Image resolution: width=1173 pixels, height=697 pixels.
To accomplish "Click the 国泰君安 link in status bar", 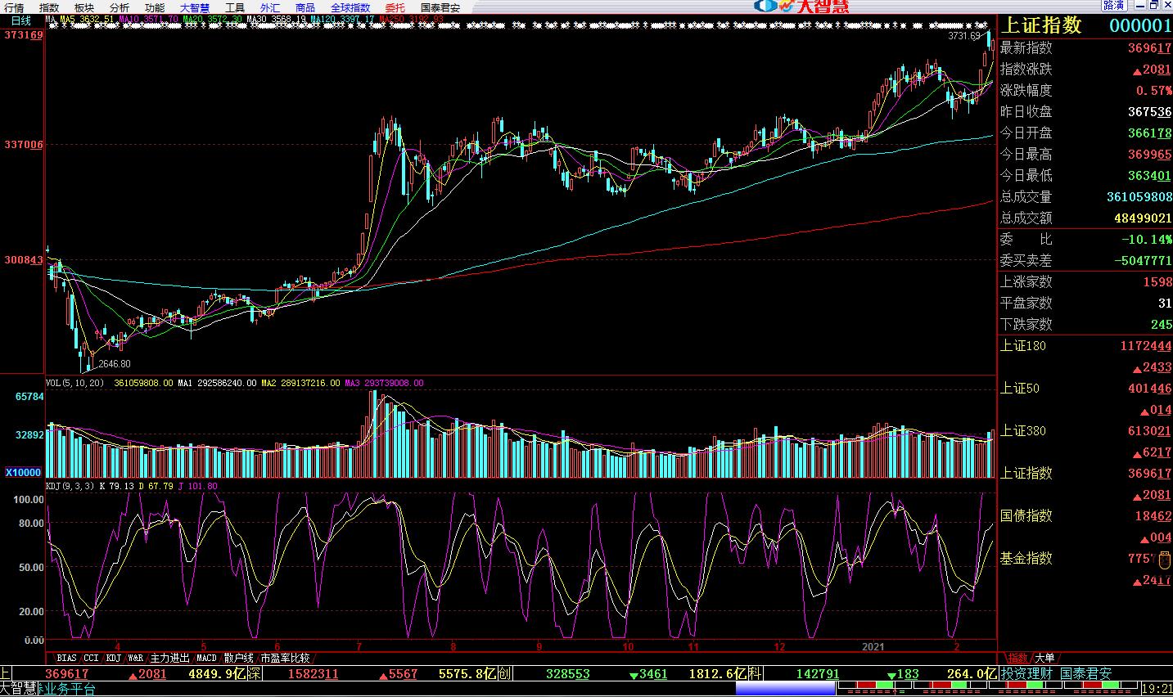I will click(1086, 674).
